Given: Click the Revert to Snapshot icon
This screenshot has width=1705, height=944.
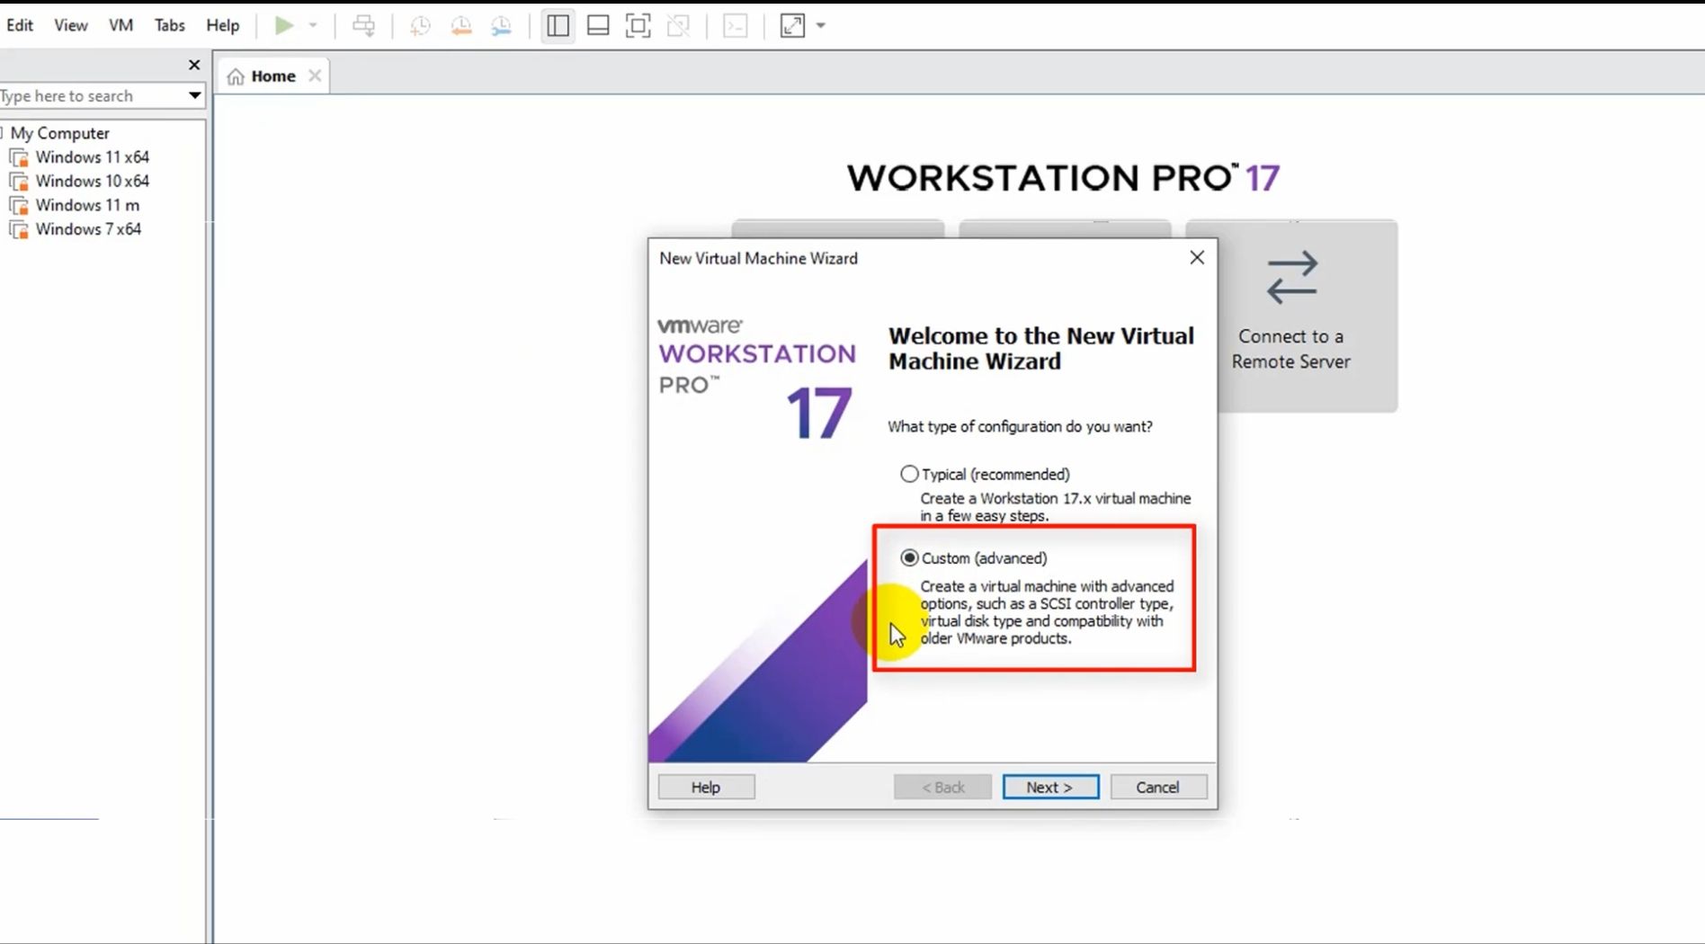Looking at the screenshot, I should coord(460,26).
